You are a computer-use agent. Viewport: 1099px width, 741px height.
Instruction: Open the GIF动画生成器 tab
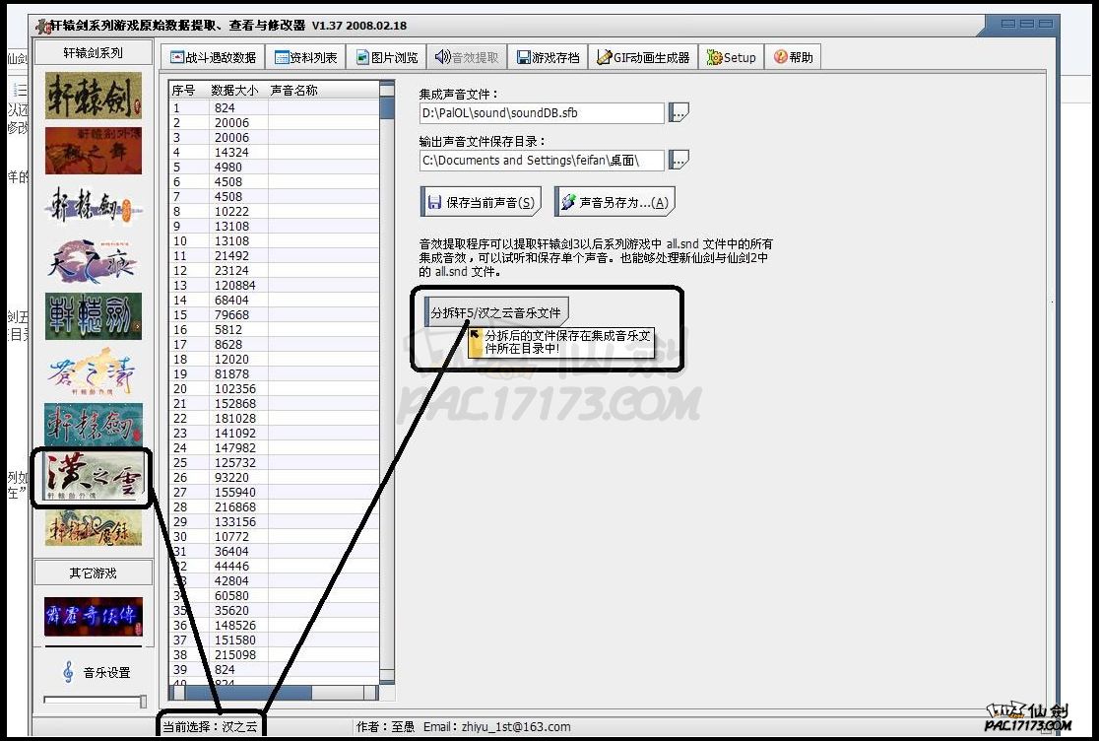click(x=643, y=58)
